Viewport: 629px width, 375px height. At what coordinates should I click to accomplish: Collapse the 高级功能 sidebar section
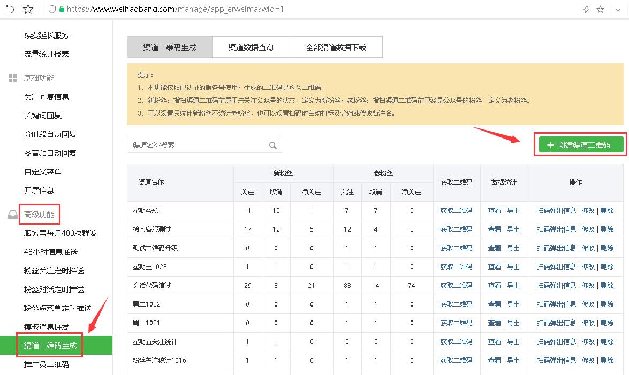tap(39, 215)
